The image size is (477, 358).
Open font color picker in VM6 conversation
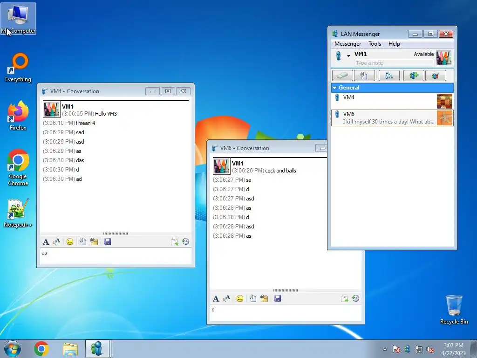pos(226,299)
